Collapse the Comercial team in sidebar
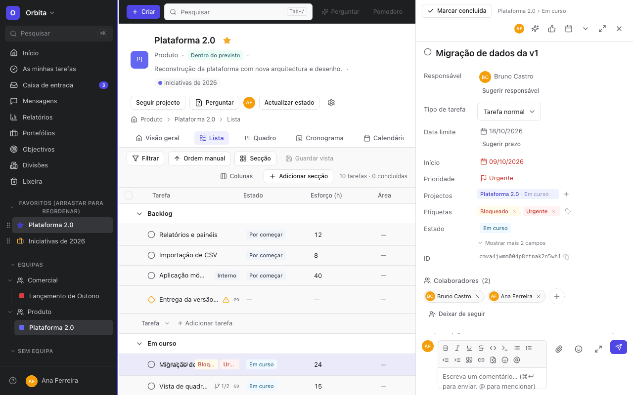633x395 pixels. tap(10, 280)
